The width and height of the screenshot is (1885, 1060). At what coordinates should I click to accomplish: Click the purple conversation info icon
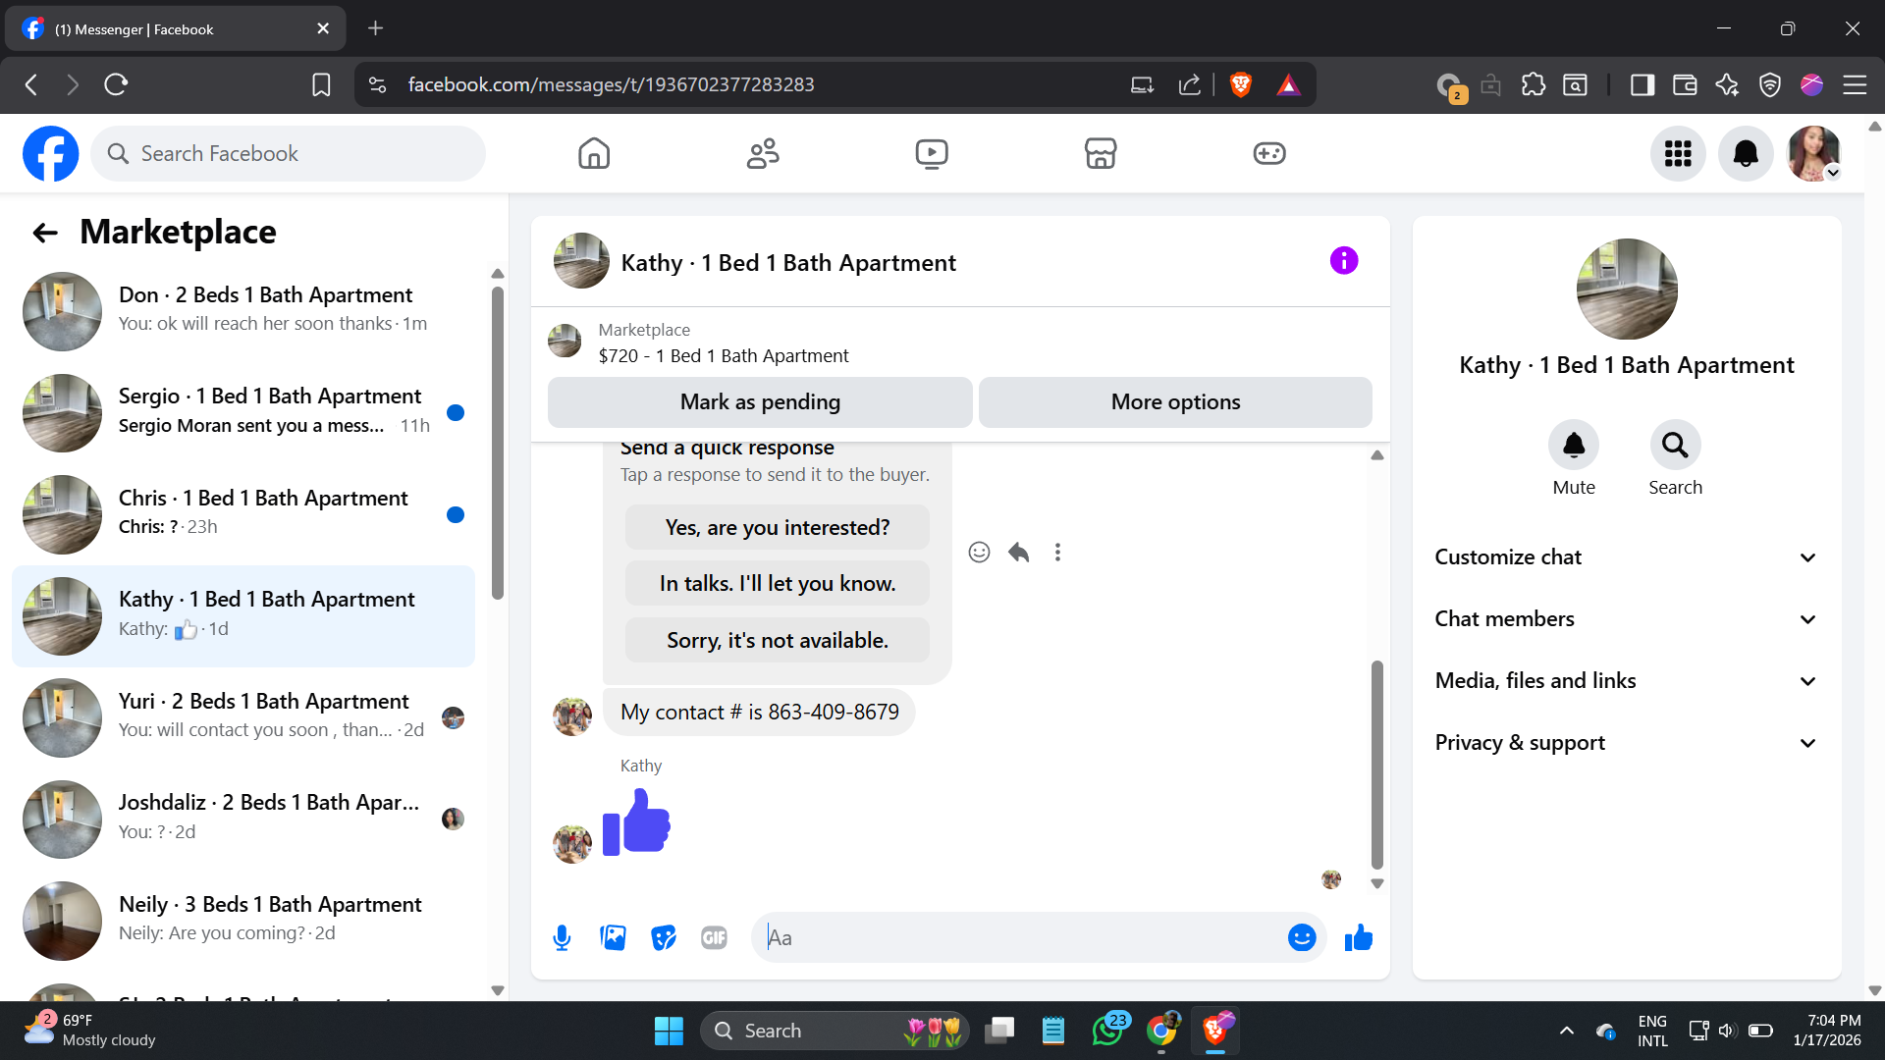pos(1343,261)
